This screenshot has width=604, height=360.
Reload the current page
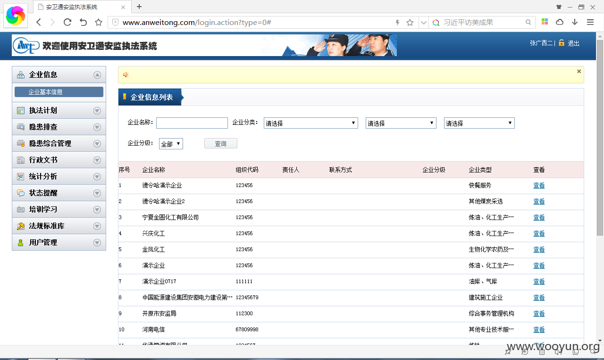[x=67, y=22]
